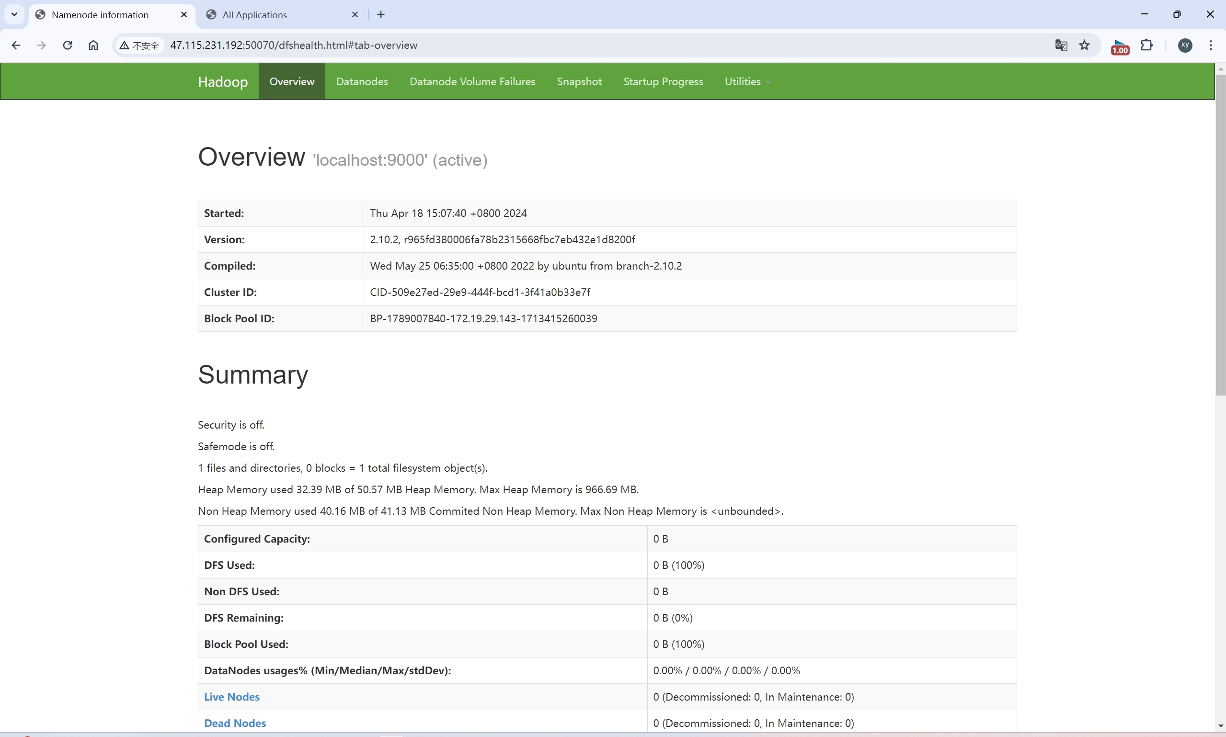Click the Version value 2.10.2
This screenshot has width=1226, height=737.
502,239
